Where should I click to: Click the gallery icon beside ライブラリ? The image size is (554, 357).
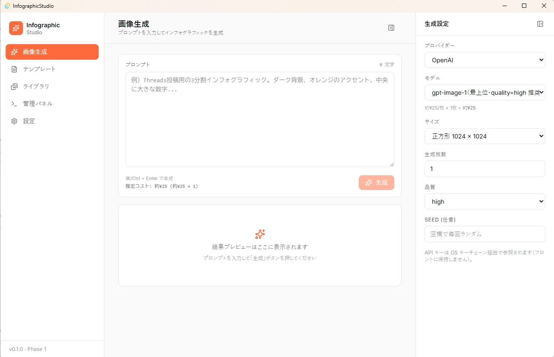(14, 87)
